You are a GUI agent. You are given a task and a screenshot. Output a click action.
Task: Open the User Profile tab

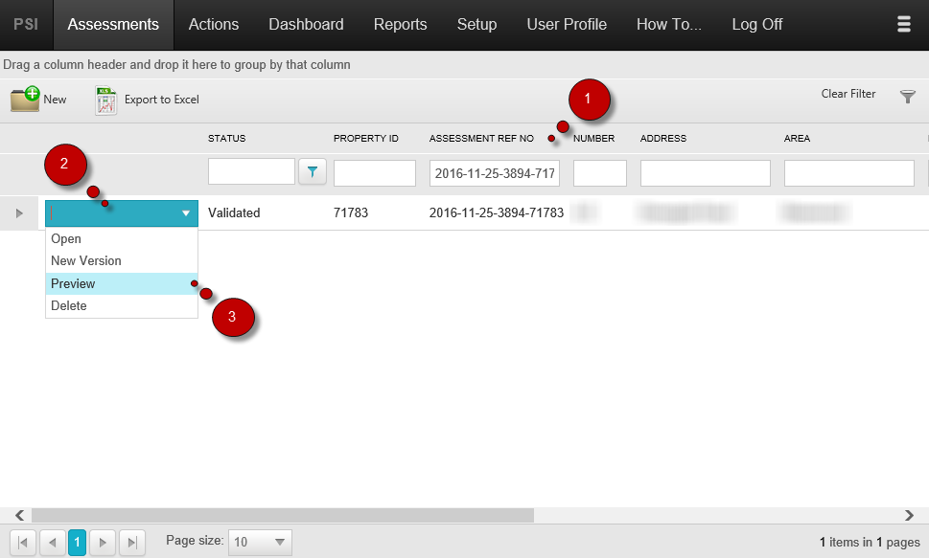[567, 24]
